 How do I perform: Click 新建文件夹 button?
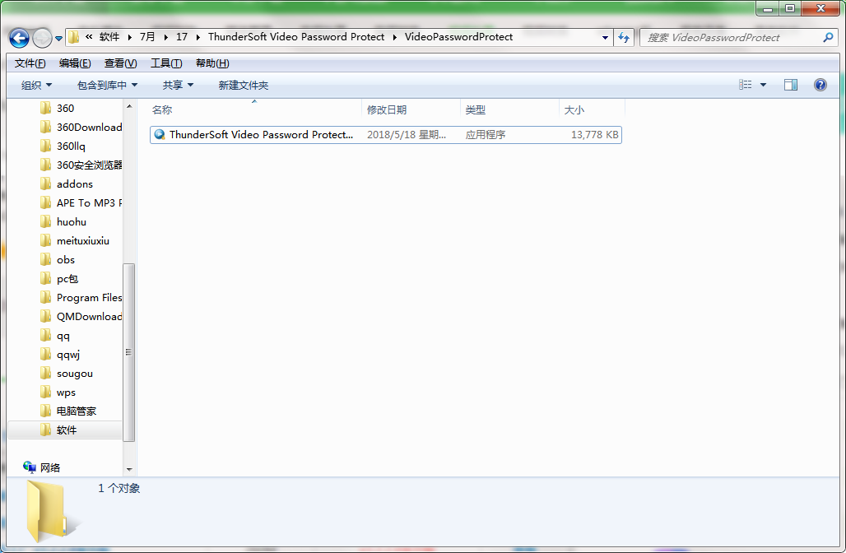click(x=244, y=86)
